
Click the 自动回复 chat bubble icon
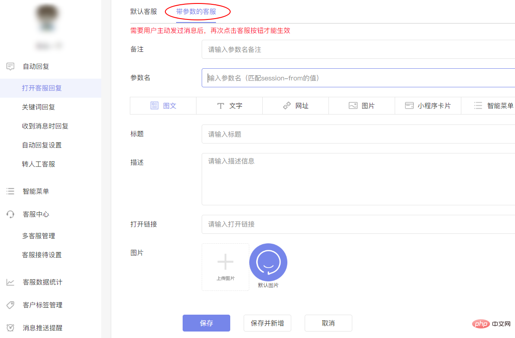tap(10, 67)
